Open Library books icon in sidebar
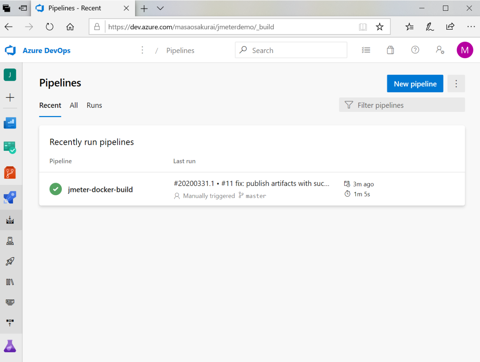Screen dimensions: 480x362 coord(10,282)
